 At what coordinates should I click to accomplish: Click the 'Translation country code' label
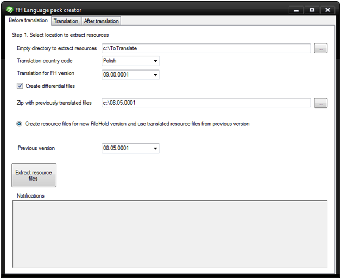click(x=45, y=61)
